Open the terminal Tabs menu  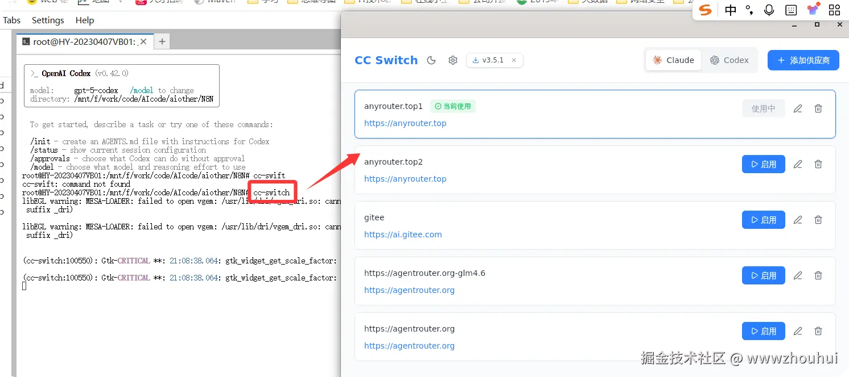click(x=11, y=20)
